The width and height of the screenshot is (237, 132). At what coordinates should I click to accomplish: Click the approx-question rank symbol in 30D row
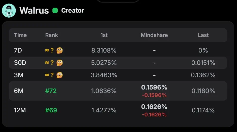point(49,63)
